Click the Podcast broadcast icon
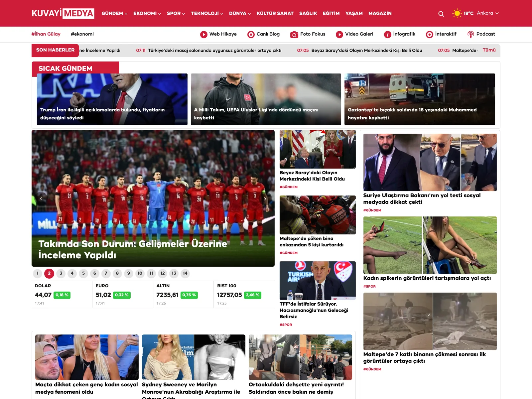Image resolution: width=532 pixels, height=399 pixels. point(470,34)
